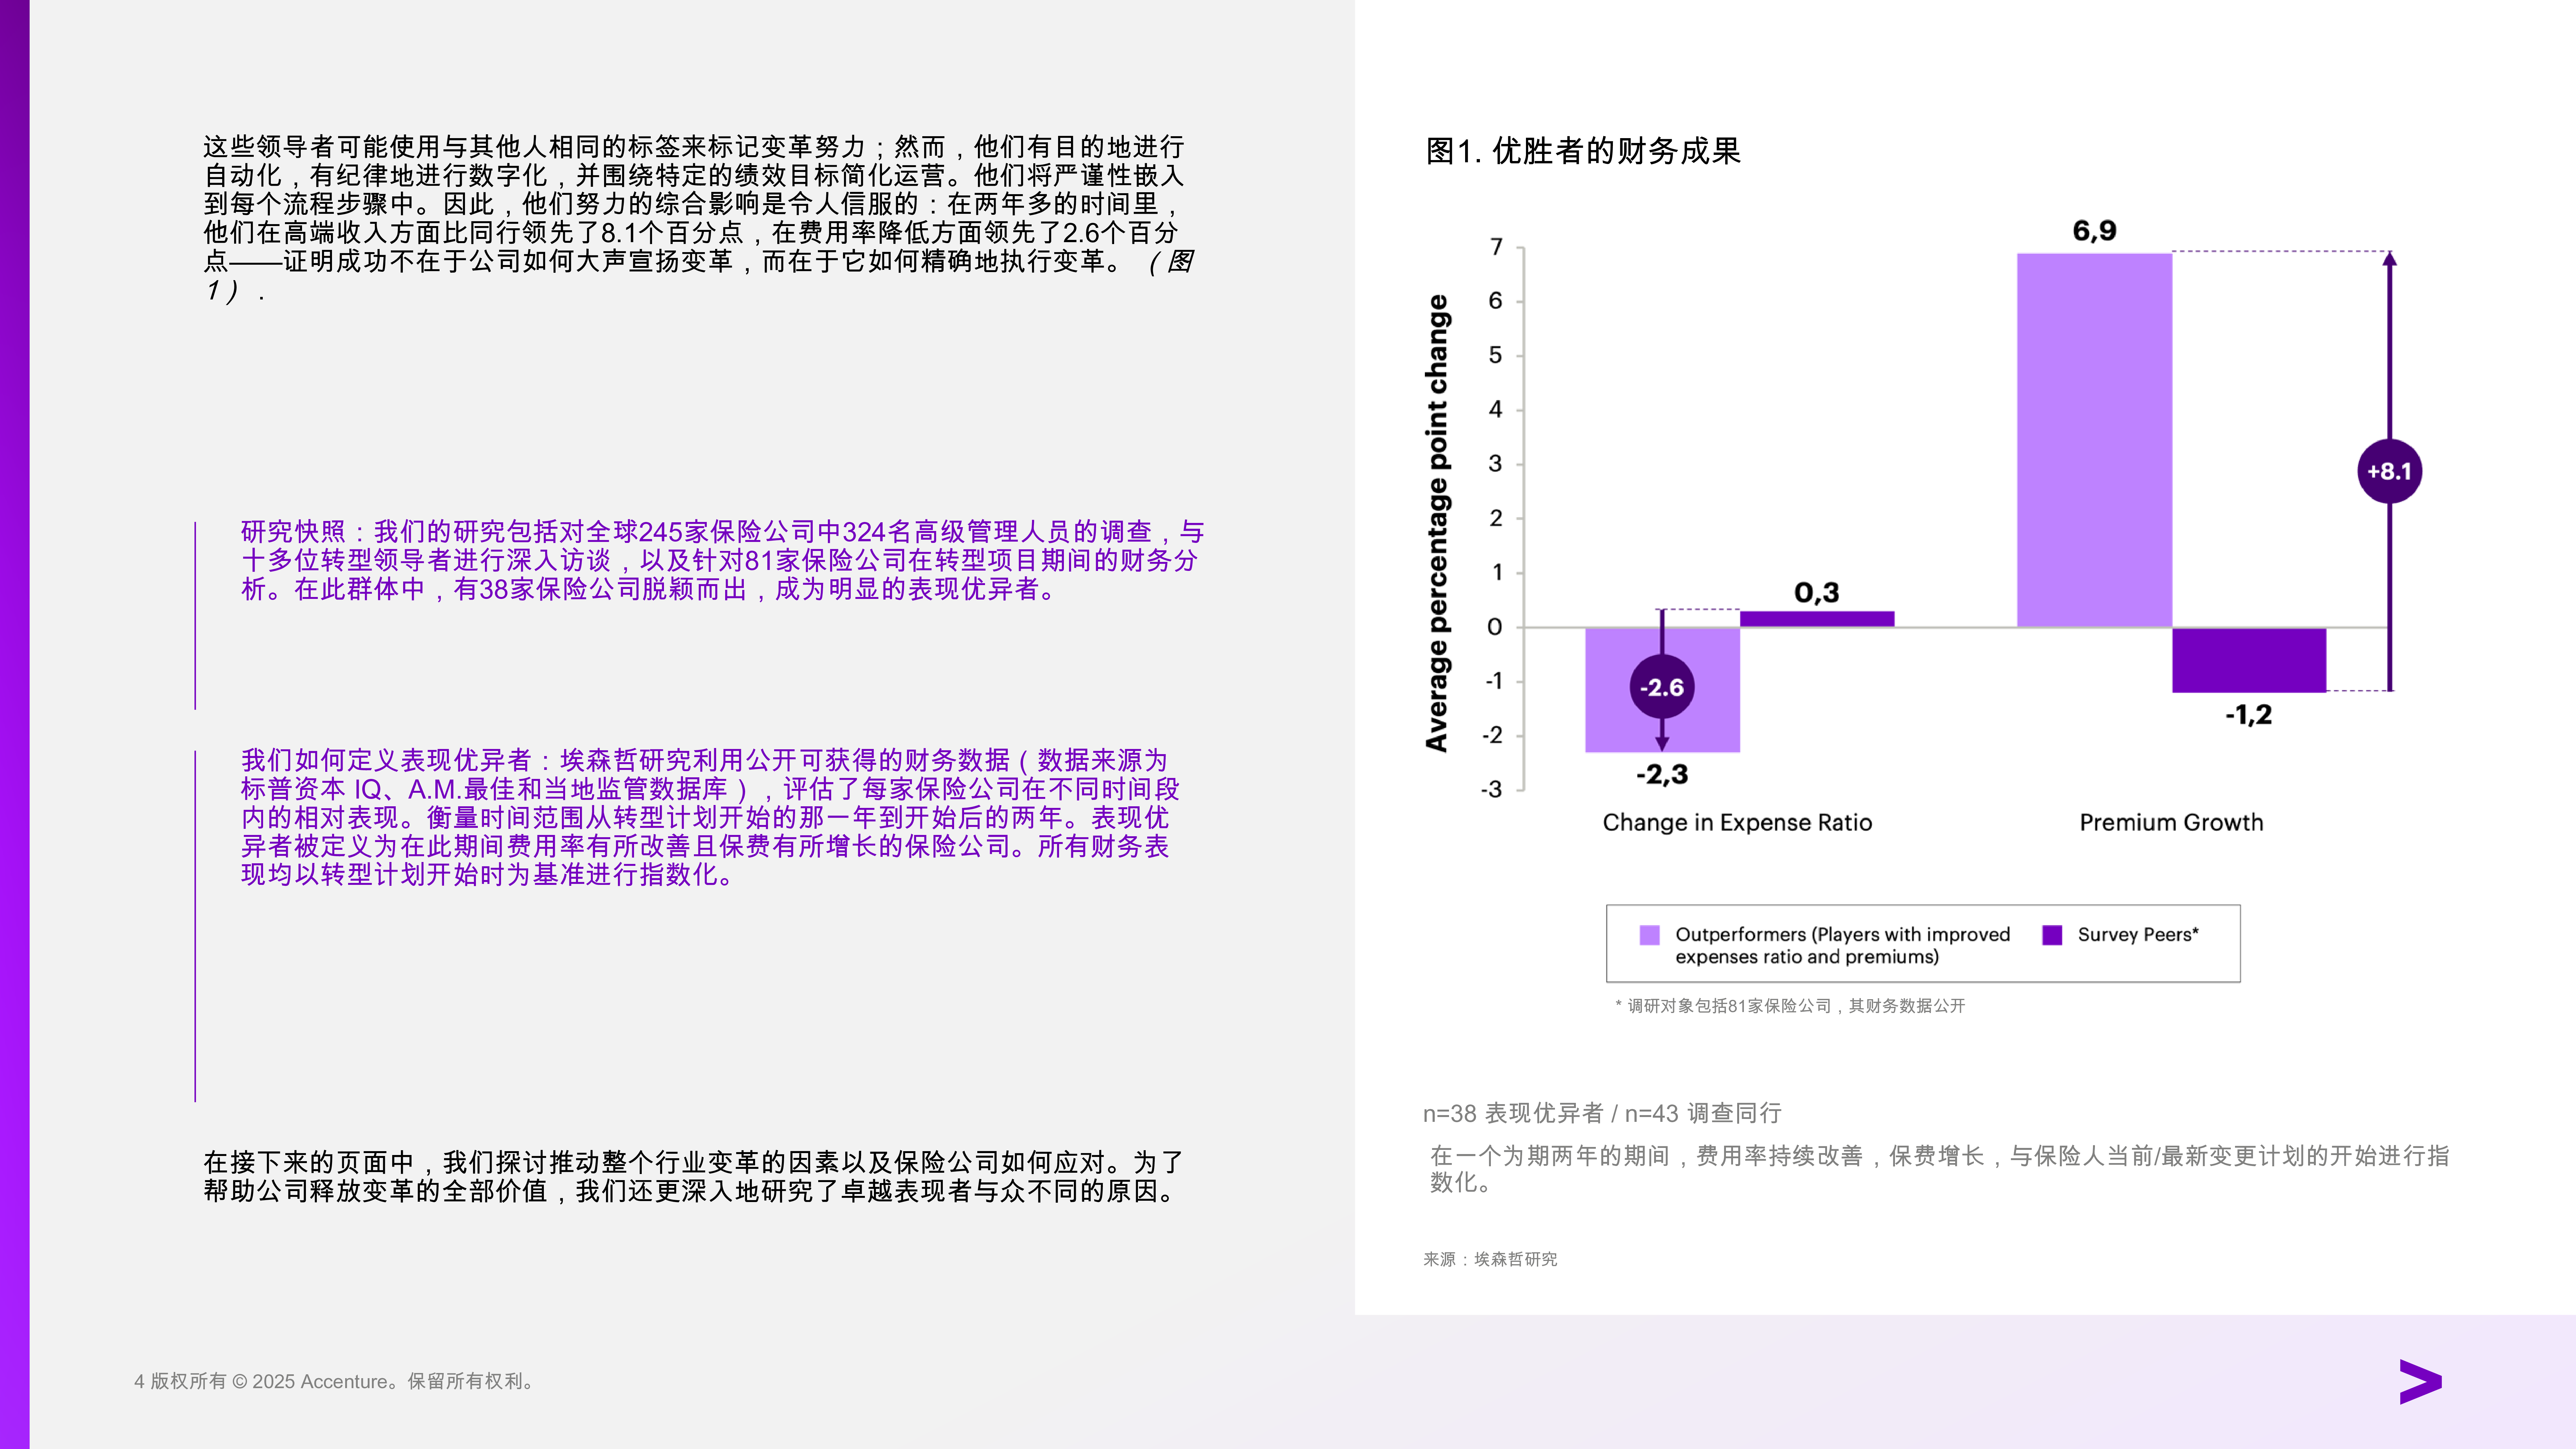Click the 'Average percentage point change' axis title
Viewport: 2576px width, 1449px height.
(x=1437, y=523)
